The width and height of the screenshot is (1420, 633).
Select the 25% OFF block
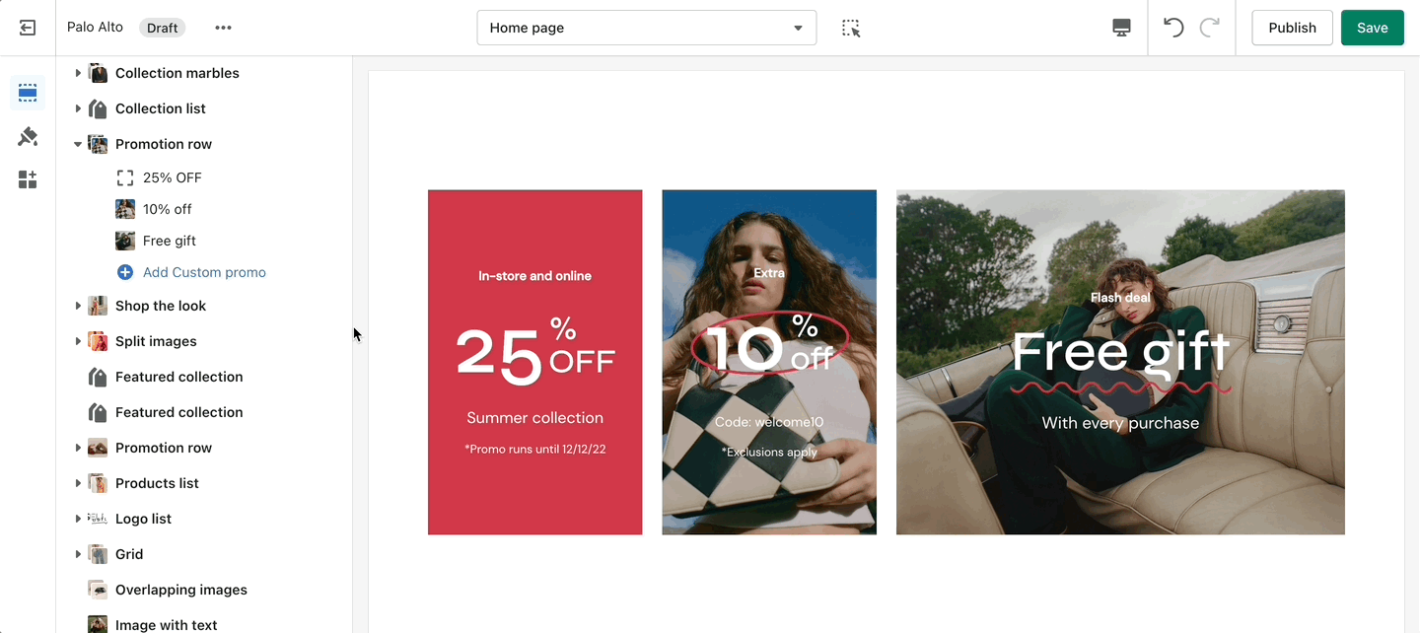(x=172, y=177)
